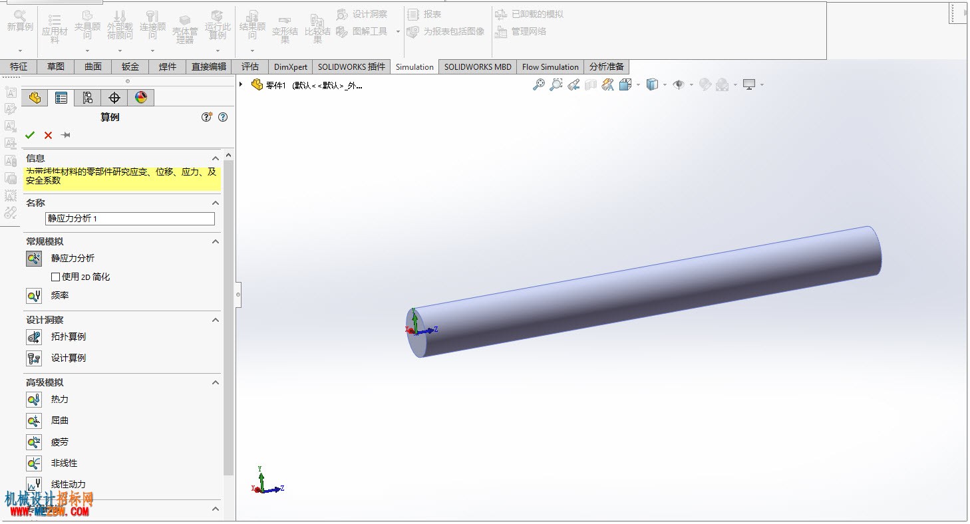Pick the 热力 thermal study icon
Viewport: 970px width, 524px height.
34,400
